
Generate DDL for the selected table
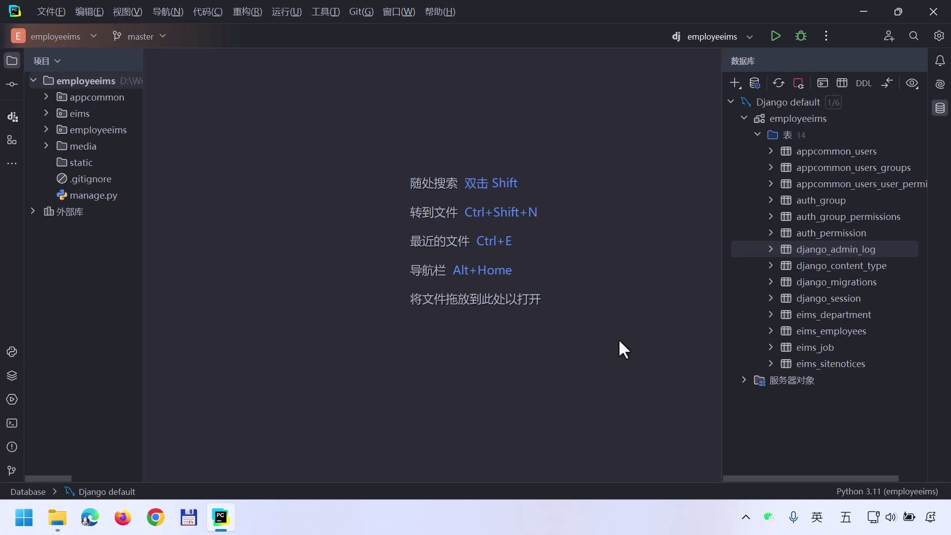tap(864, 83)
